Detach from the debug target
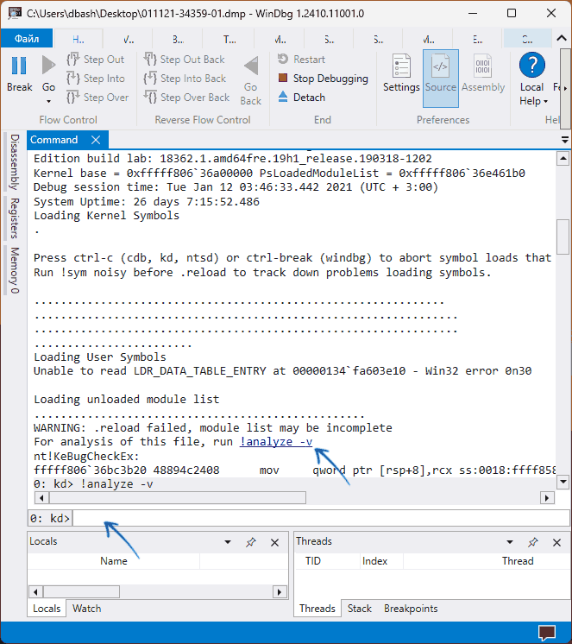The width and height of the screenshot is (572, 644). point(302,98)
